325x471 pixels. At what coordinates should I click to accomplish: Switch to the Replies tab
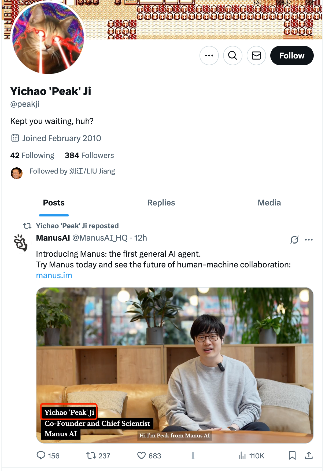coord(161,203)
